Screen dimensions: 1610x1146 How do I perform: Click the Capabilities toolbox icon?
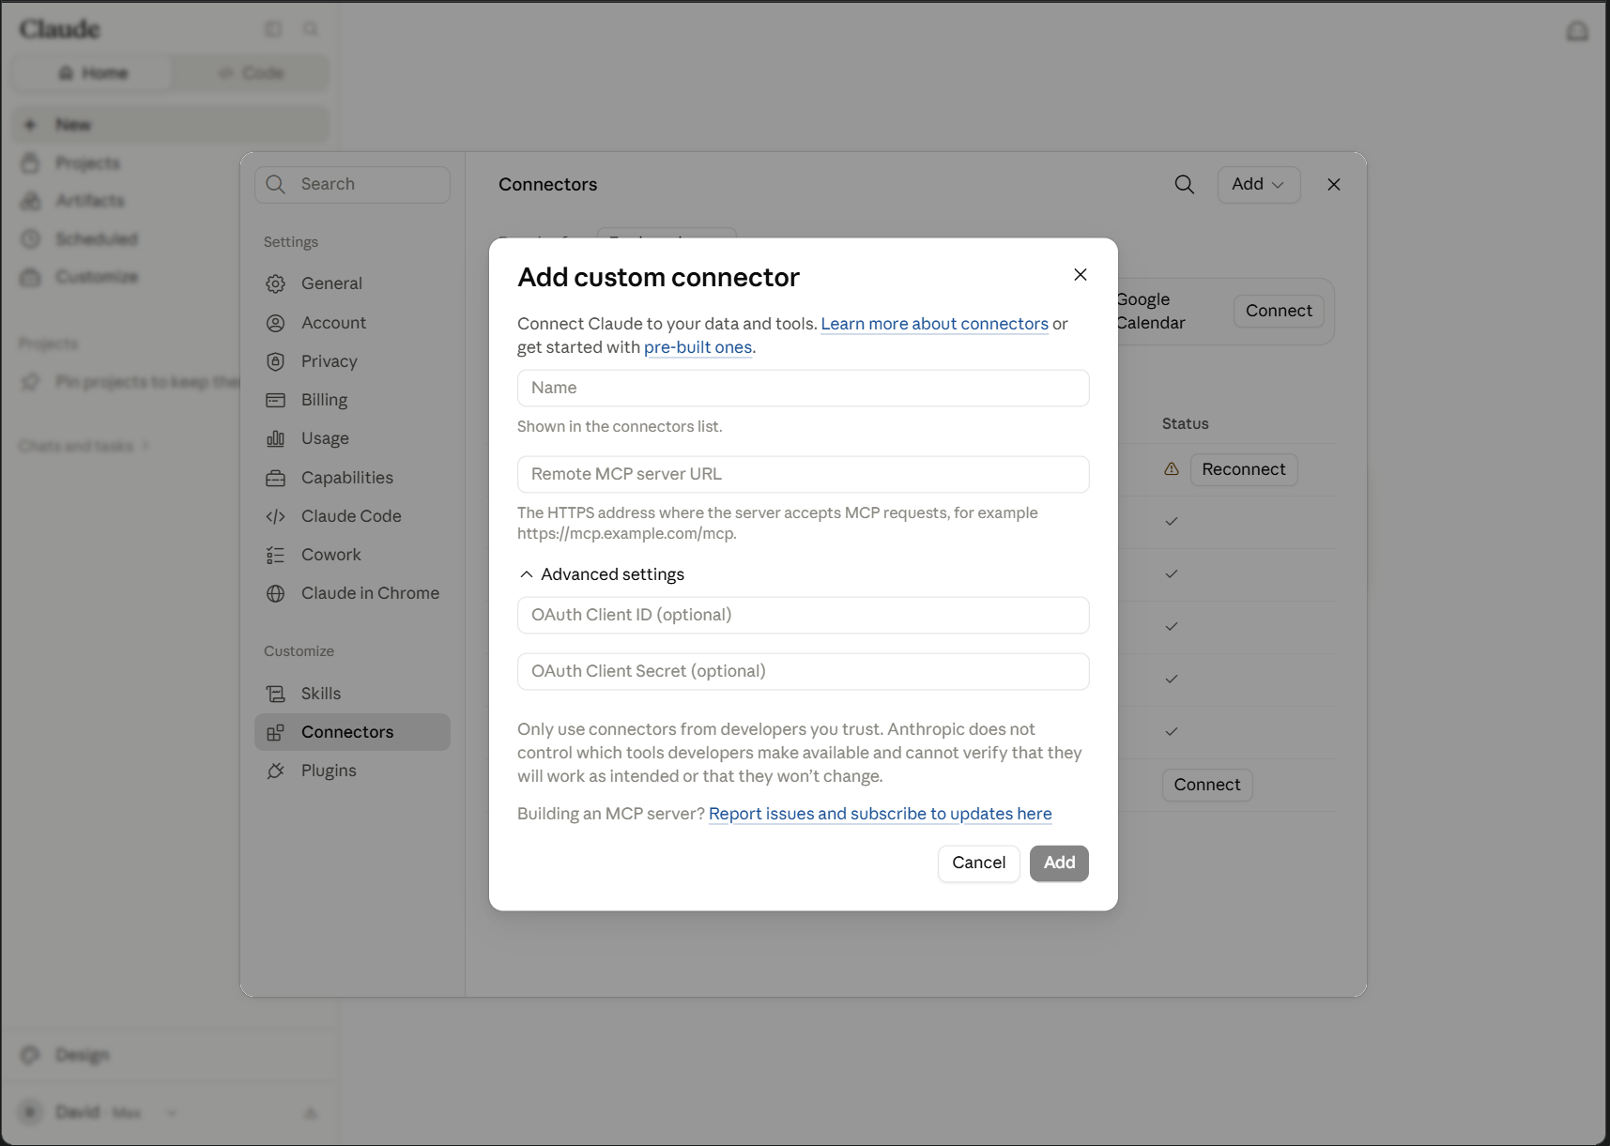tap(275, 478)
